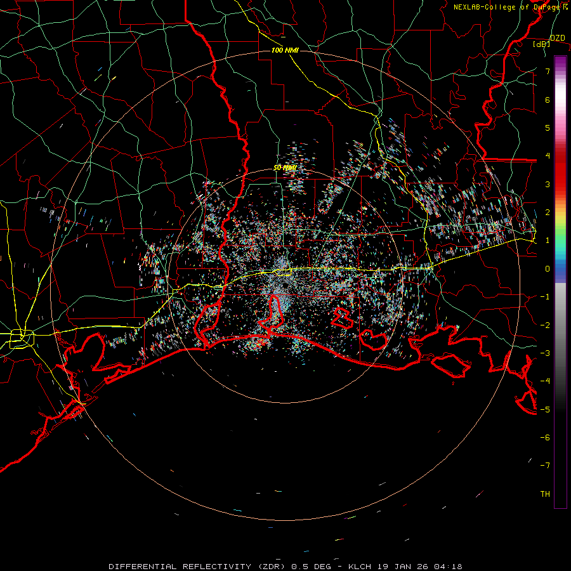Select the 6 value on the color scale

pyautogui.click(x=548, y=100)
